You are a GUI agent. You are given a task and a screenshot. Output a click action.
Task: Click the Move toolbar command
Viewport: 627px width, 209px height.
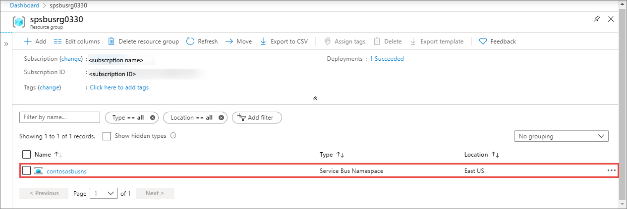click(238, 42)
